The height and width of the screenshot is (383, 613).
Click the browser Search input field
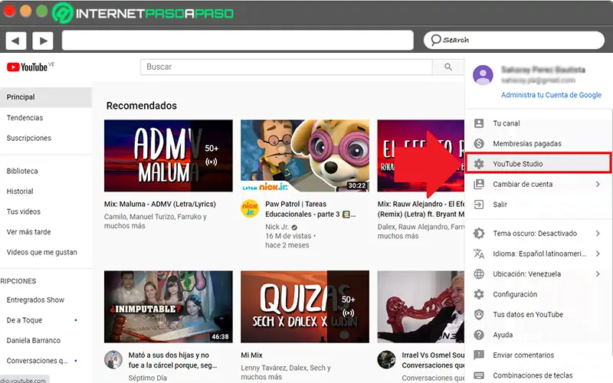pyautogui.click(x=514, y=41)
